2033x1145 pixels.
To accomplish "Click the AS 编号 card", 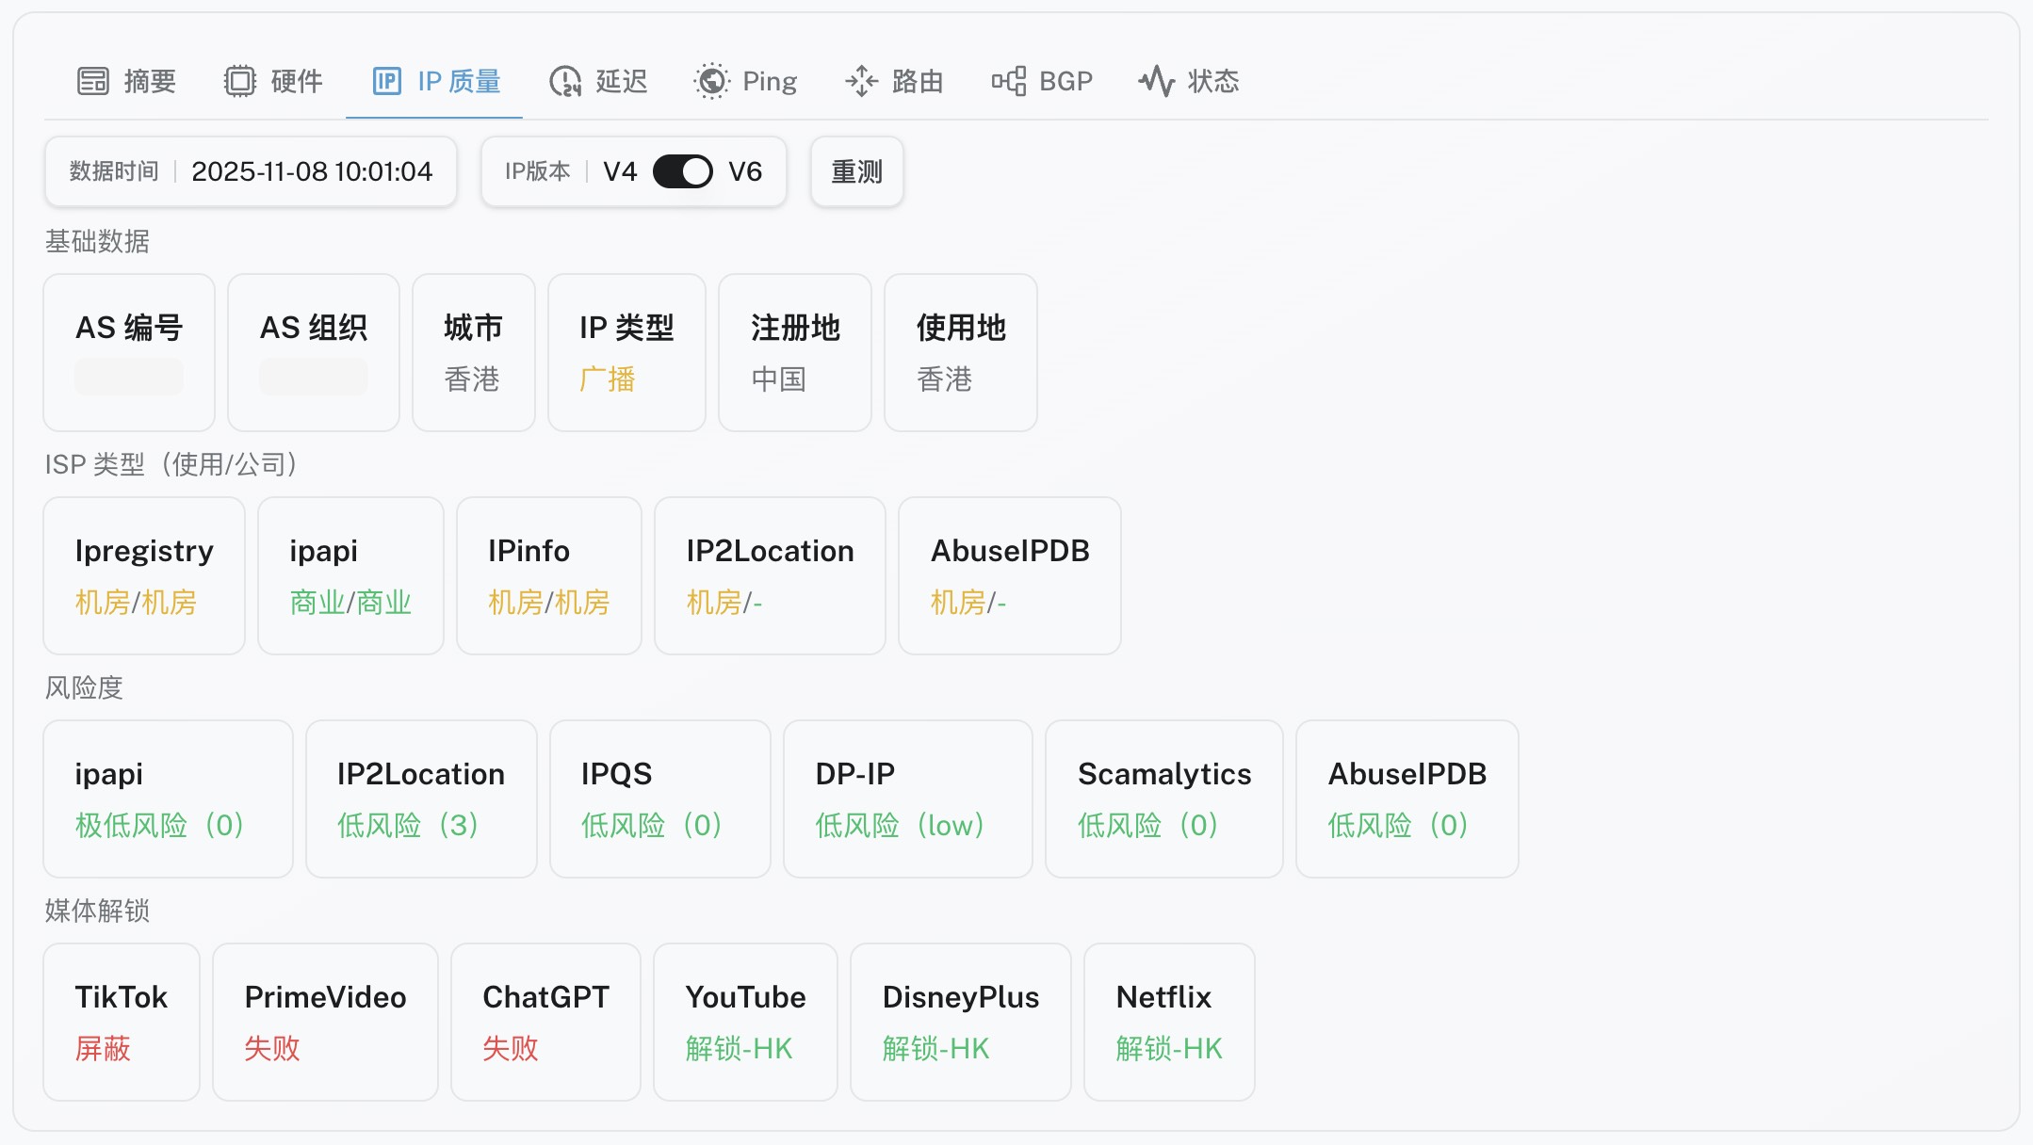I will (129, 352).
